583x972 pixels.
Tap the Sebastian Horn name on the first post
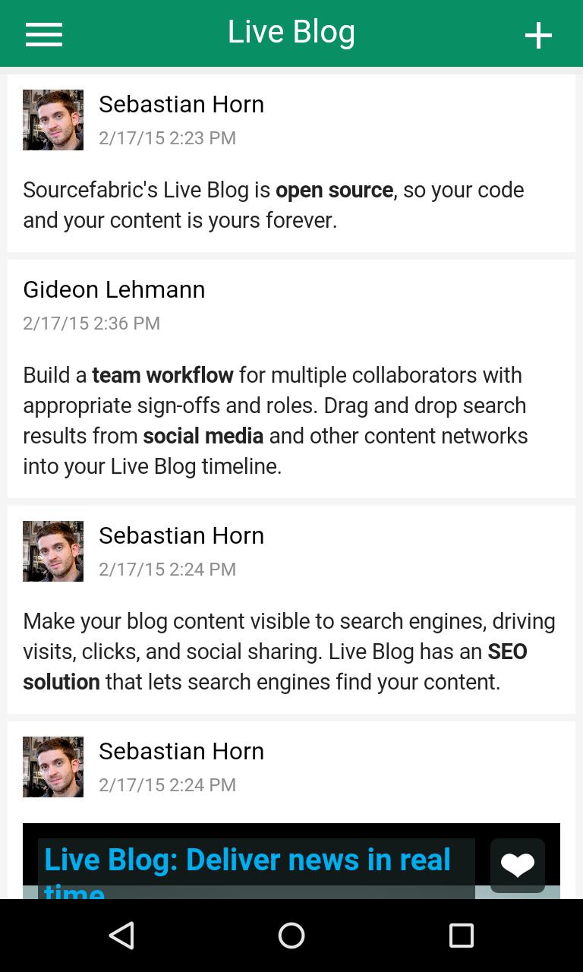click(x=181, y=104)
